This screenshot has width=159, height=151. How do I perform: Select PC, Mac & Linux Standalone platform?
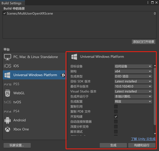pyautogui.click(x=35, y=57)
